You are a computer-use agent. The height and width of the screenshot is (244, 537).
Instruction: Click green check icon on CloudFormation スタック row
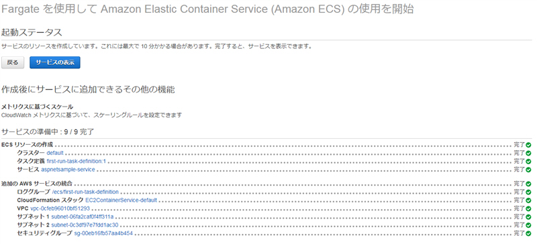tap(528, 200)
